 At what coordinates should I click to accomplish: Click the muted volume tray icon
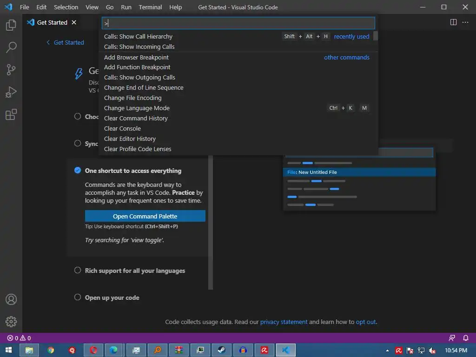pos(432,350)
